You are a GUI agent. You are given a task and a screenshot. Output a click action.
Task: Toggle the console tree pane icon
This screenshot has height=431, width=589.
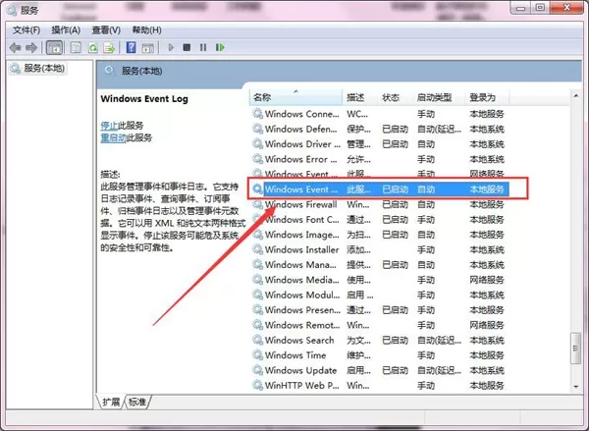tap(54, 48)
